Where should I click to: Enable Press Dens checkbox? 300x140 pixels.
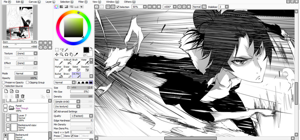point(62,136)
